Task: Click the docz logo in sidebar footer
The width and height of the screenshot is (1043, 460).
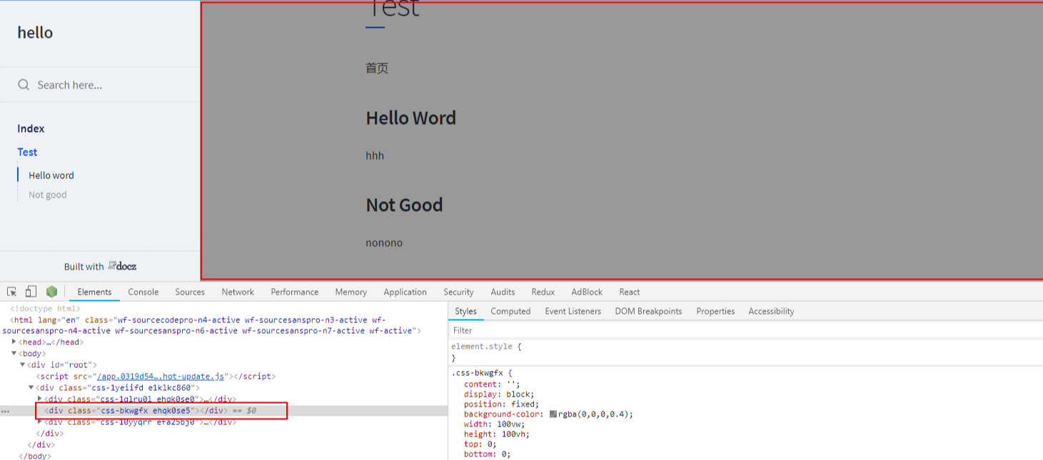Action: pos(122,266)
